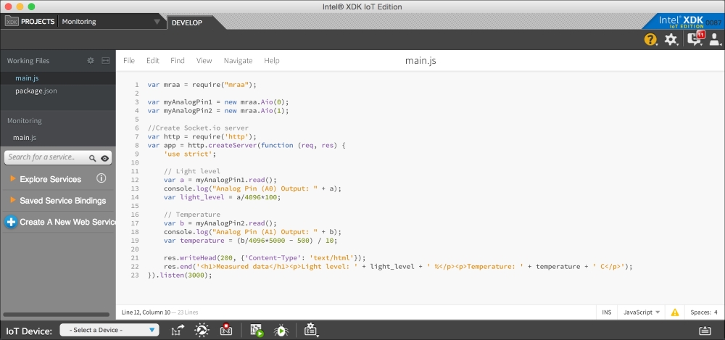Open the Navigate menu
This screenshot has width=725, height=340.
(238, 61)
